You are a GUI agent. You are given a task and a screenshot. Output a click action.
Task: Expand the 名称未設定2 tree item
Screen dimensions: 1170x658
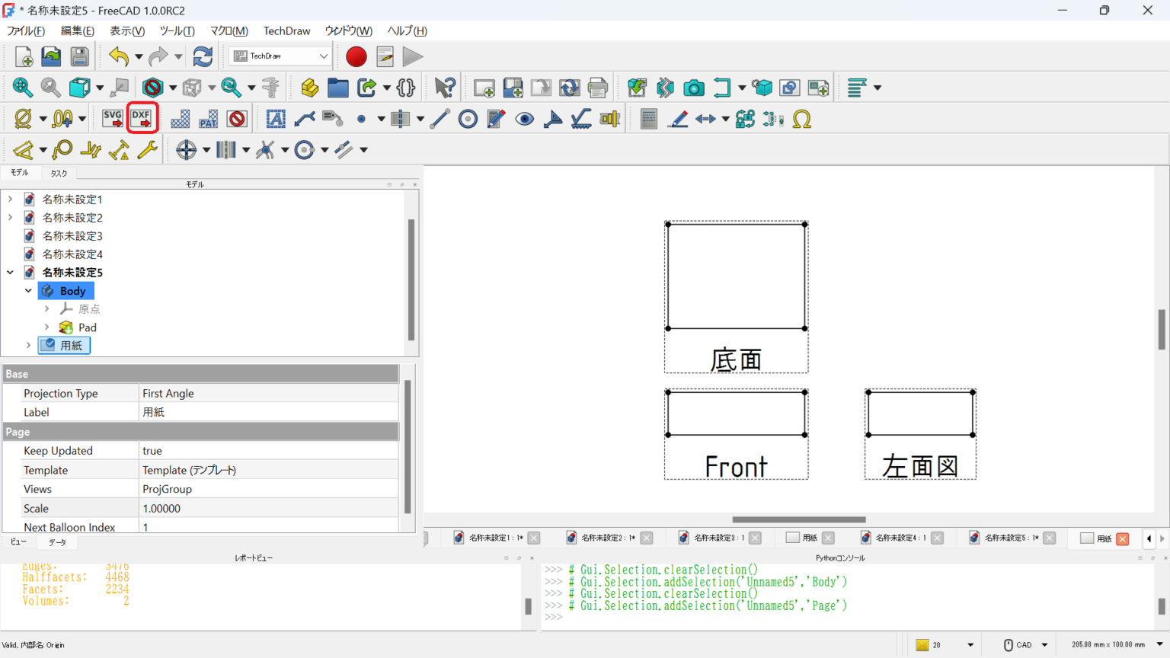(x=11, y=217)
